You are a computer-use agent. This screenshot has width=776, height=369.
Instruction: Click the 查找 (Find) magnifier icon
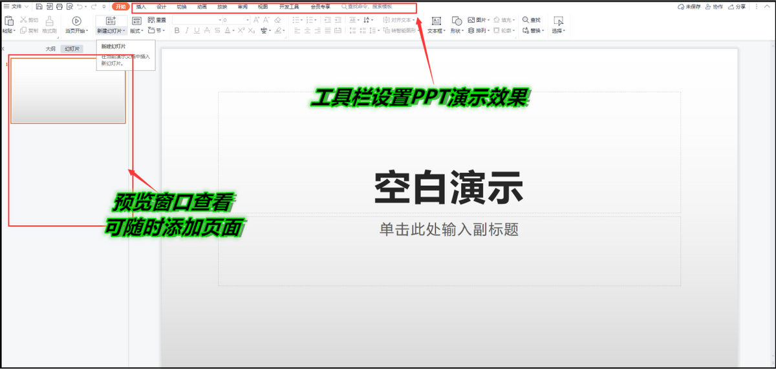526,20
